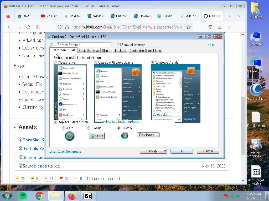Screen dimensions: 269x201
Task: Switch to the Add-ons browser tab
Action: (189, 16)
